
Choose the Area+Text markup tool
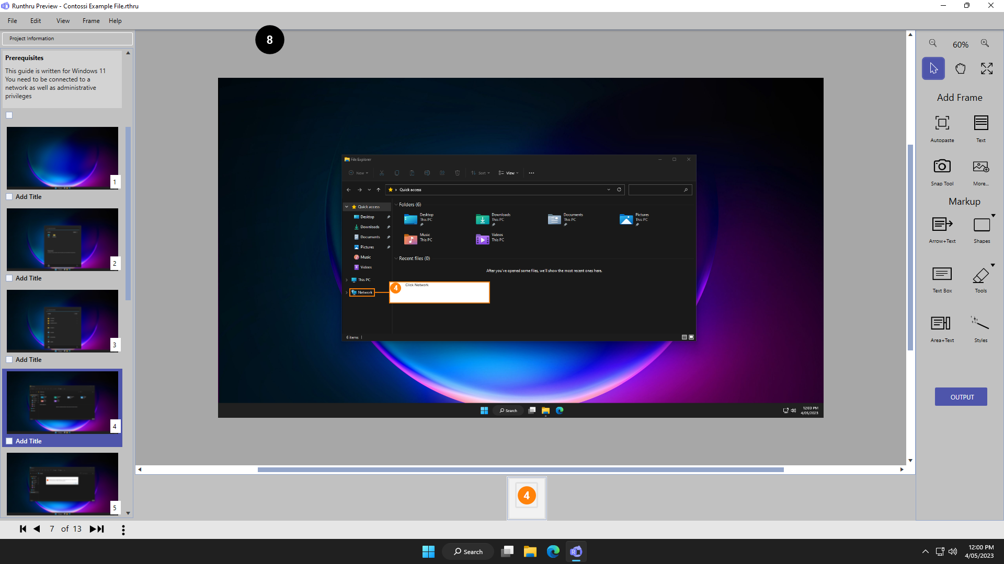(942, 324)
